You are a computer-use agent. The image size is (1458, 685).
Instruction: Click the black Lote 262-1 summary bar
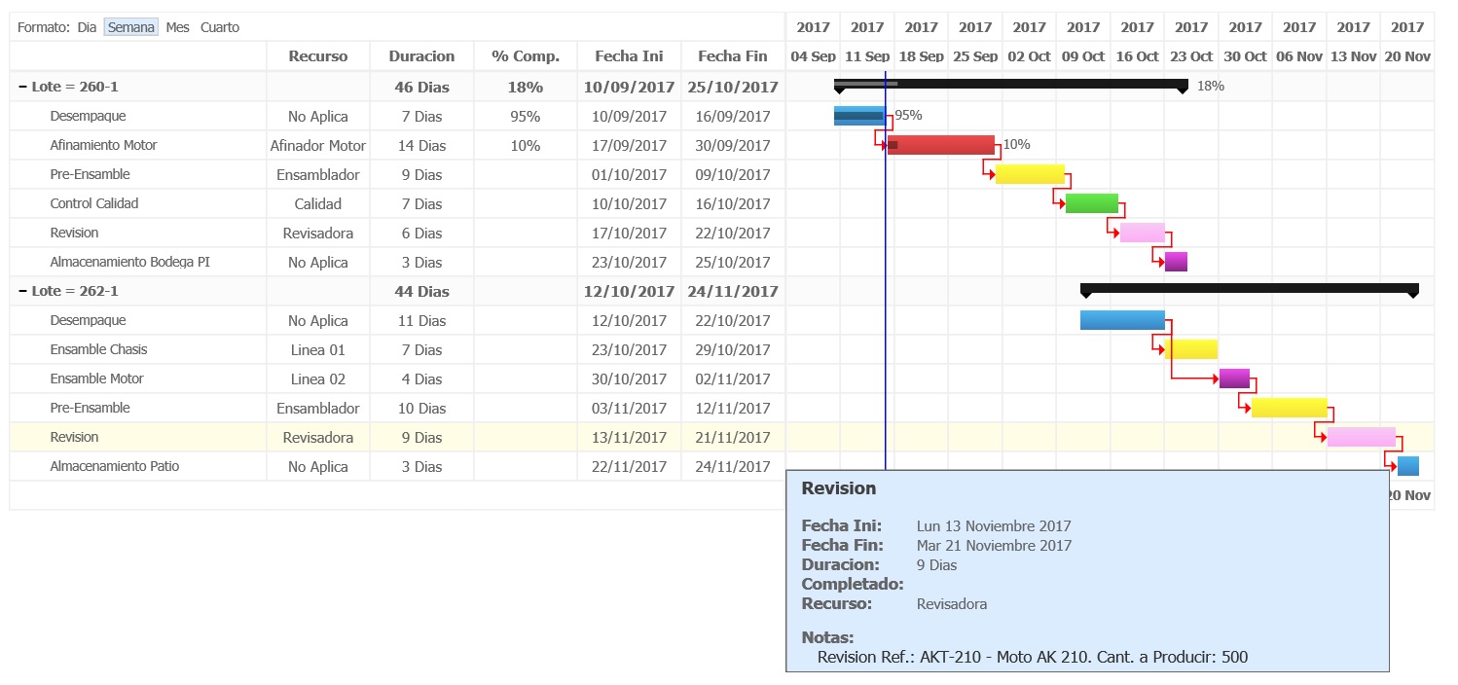point(1249,288)
